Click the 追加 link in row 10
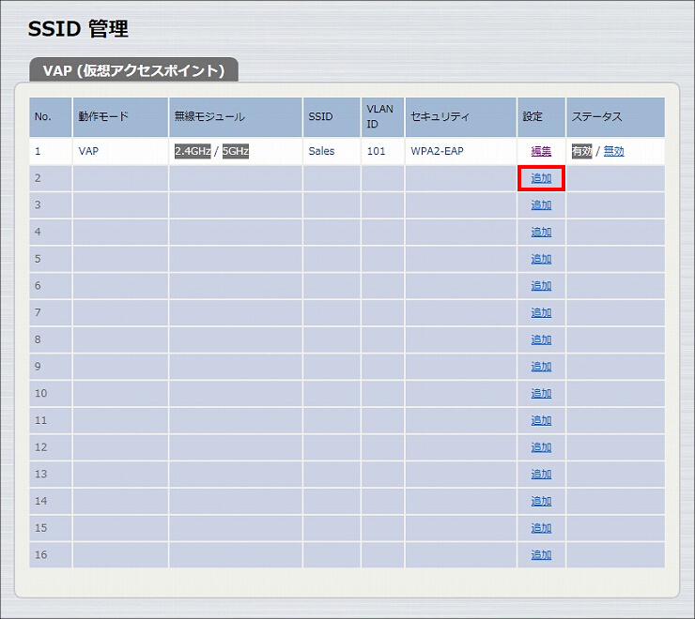Screen dimensions: 695x619 (x=541, y=394)
